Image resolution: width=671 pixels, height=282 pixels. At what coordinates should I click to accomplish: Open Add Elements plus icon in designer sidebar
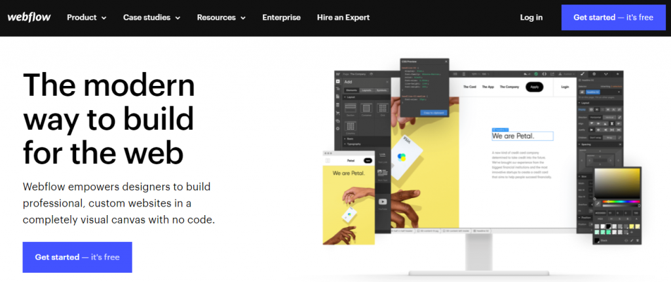(337, 81)
